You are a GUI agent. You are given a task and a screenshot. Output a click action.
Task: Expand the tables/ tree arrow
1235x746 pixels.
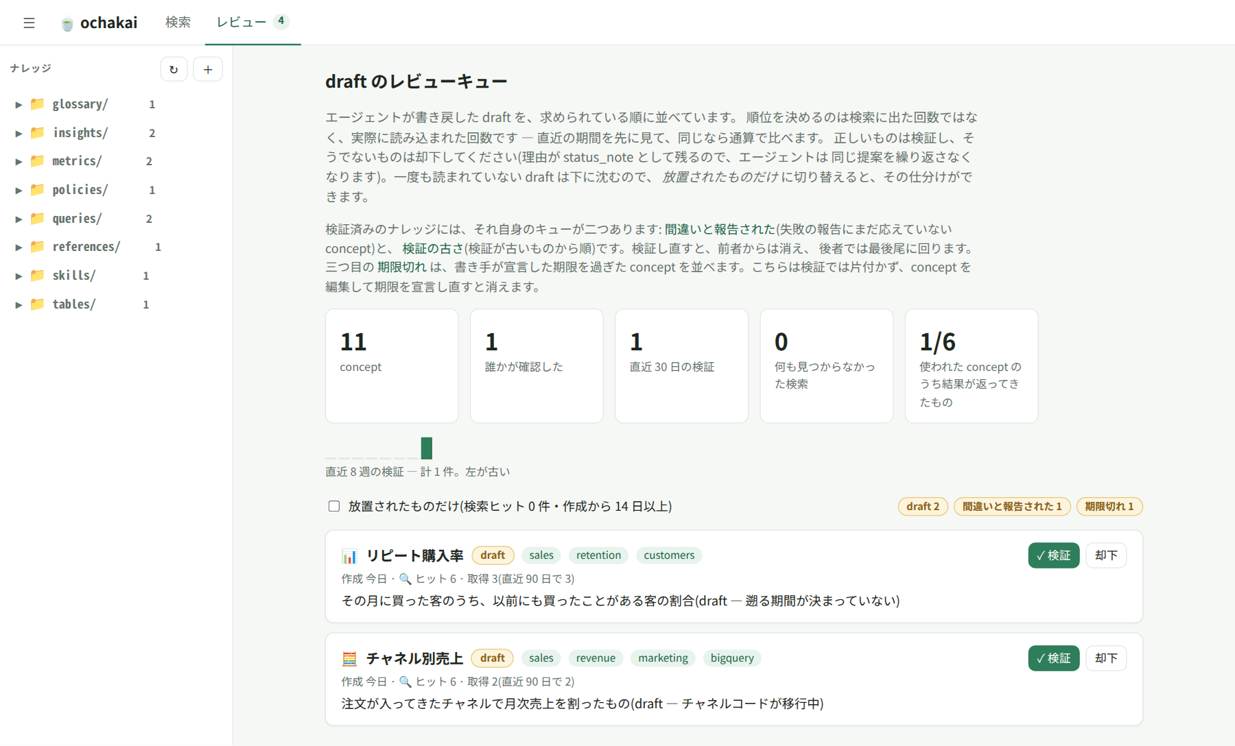pos(19,305)
